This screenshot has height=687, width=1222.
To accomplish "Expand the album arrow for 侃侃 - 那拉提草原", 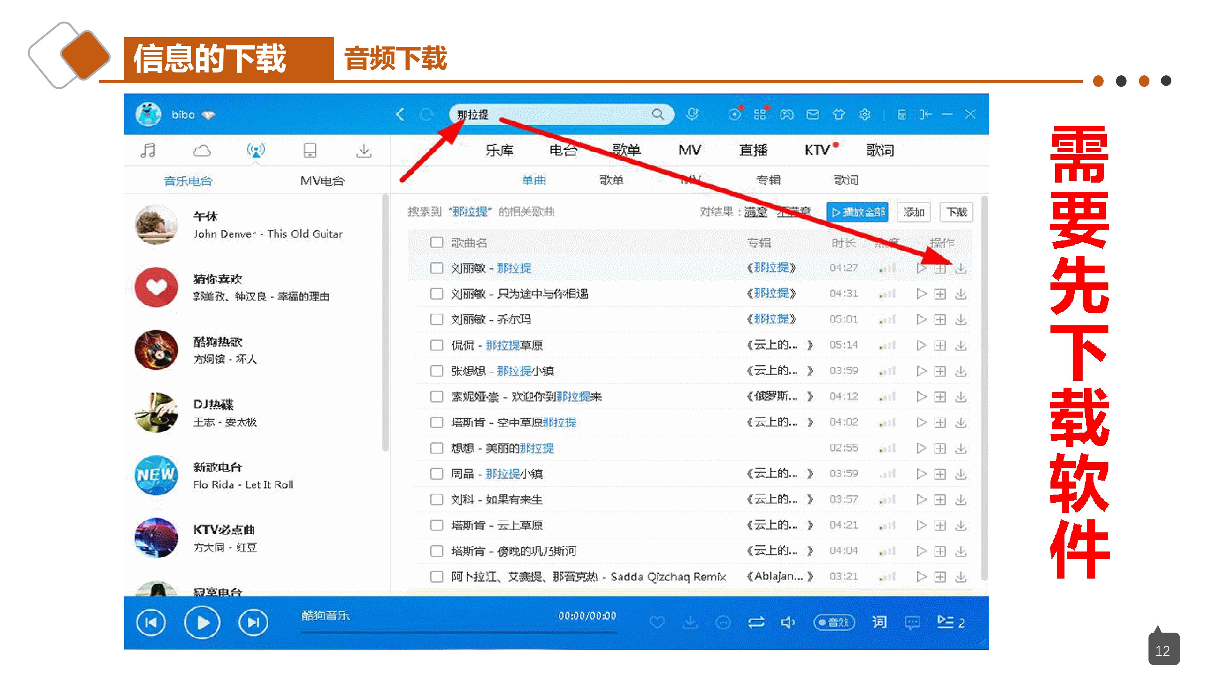I will pyautogui.click(x=810, y=345).
